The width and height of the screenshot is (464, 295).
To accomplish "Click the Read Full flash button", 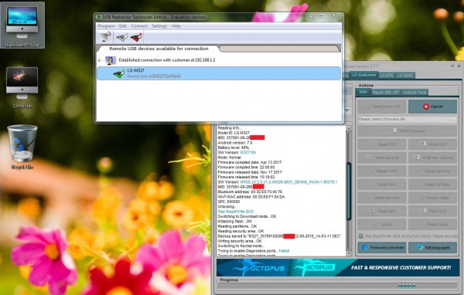I will pos(432,184).
